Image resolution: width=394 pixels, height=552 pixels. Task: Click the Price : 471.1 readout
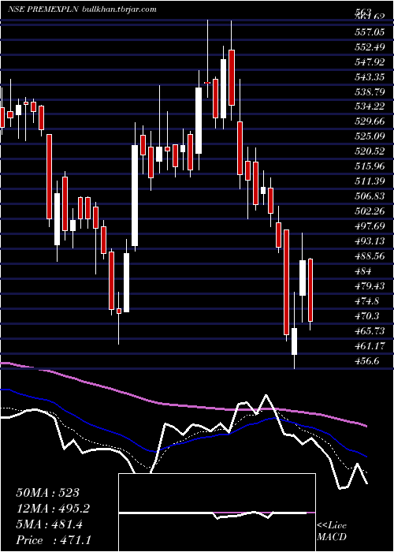tap(53, 540)
